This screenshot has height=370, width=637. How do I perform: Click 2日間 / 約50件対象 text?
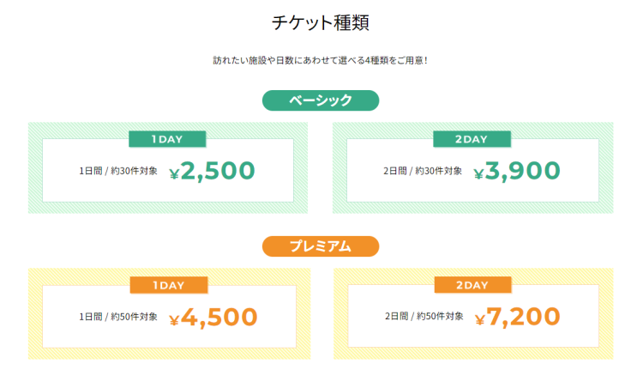point(424,317)
